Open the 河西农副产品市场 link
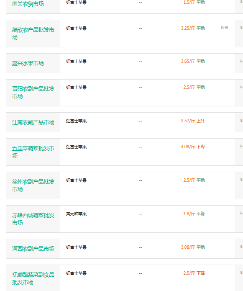Screen dimensions: 243x291 point(33,249)
